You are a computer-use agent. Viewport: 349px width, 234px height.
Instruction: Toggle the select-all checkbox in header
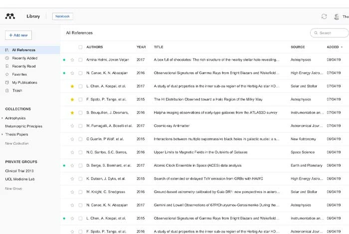click(x=80, y=47)
